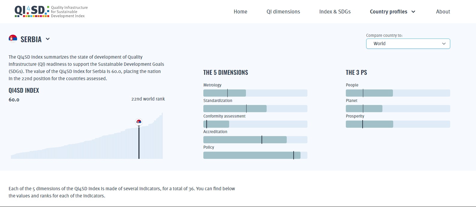Go to the Home page
476x207 pixels.
241,12
